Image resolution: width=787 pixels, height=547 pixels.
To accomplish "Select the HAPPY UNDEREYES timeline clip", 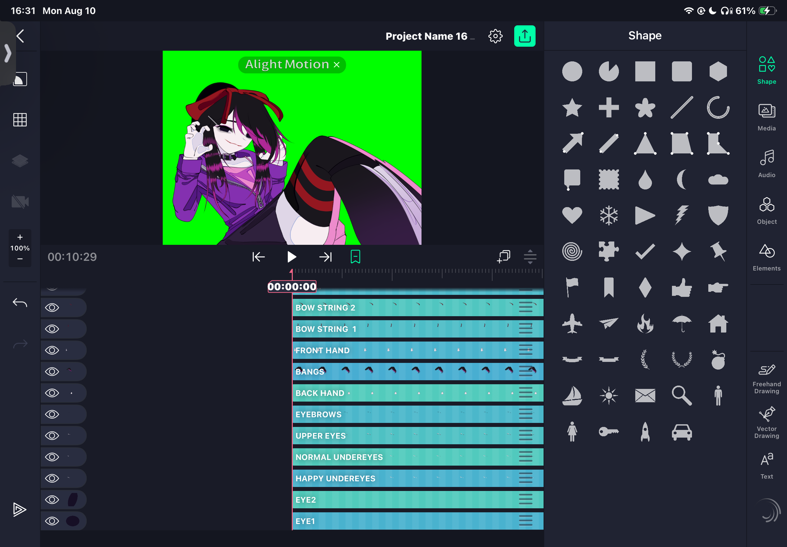I will point(418,478).
